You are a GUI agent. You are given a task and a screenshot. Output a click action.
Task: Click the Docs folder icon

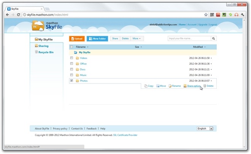pyautogui.click(x=78, y=69)
